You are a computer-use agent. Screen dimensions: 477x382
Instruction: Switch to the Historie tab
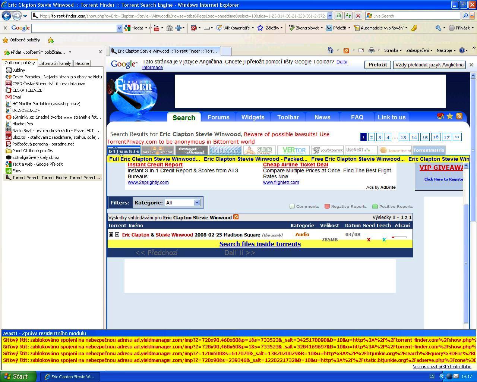82,63
